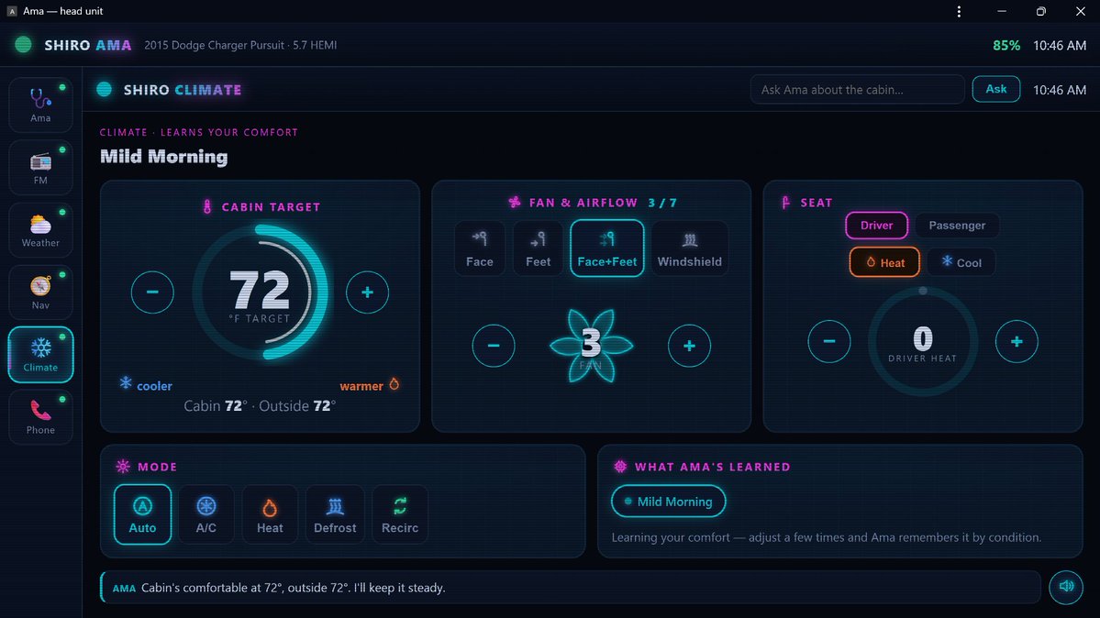The image size is (1100, 618).
Task: Click the speaker icon beside Ama's message
Action: tap(1066, 587)
